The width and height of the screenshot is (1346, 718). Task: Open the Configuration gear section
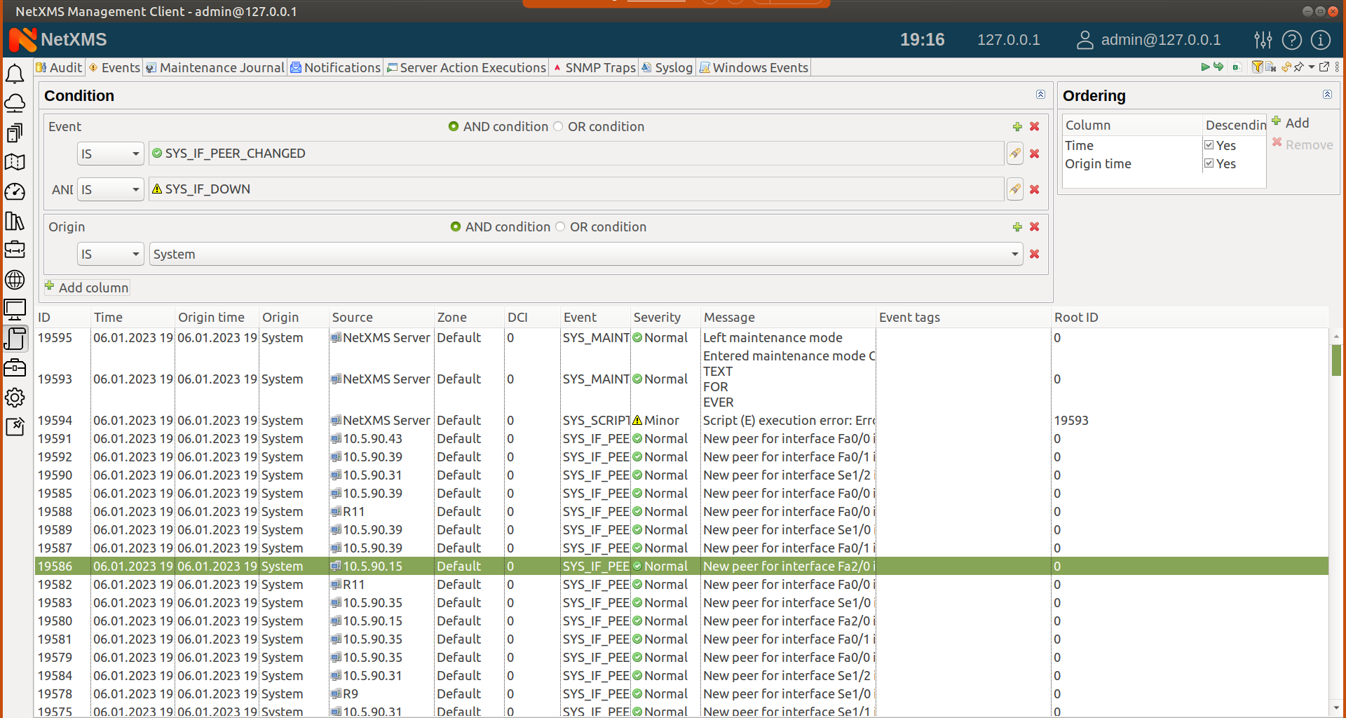pyautogui.click(x=15, y=398)
